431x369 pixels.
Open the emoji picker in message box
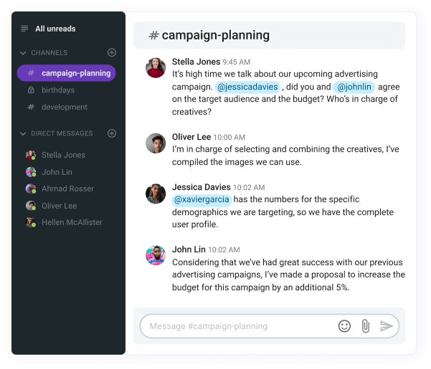tap(344, 326)
